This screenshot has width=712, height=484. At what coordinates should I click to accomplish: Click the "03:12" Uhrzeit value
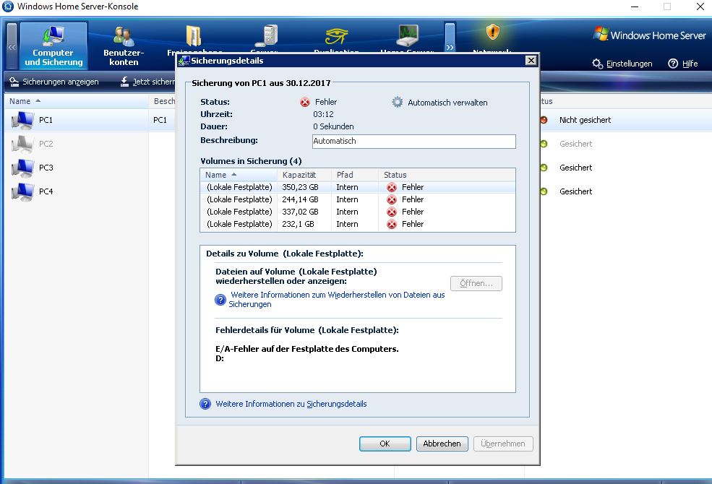pos(323,114)
